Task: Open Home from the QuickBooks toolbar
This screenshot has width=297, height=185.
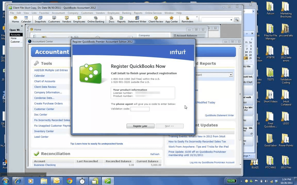Action: click(15, 20)
